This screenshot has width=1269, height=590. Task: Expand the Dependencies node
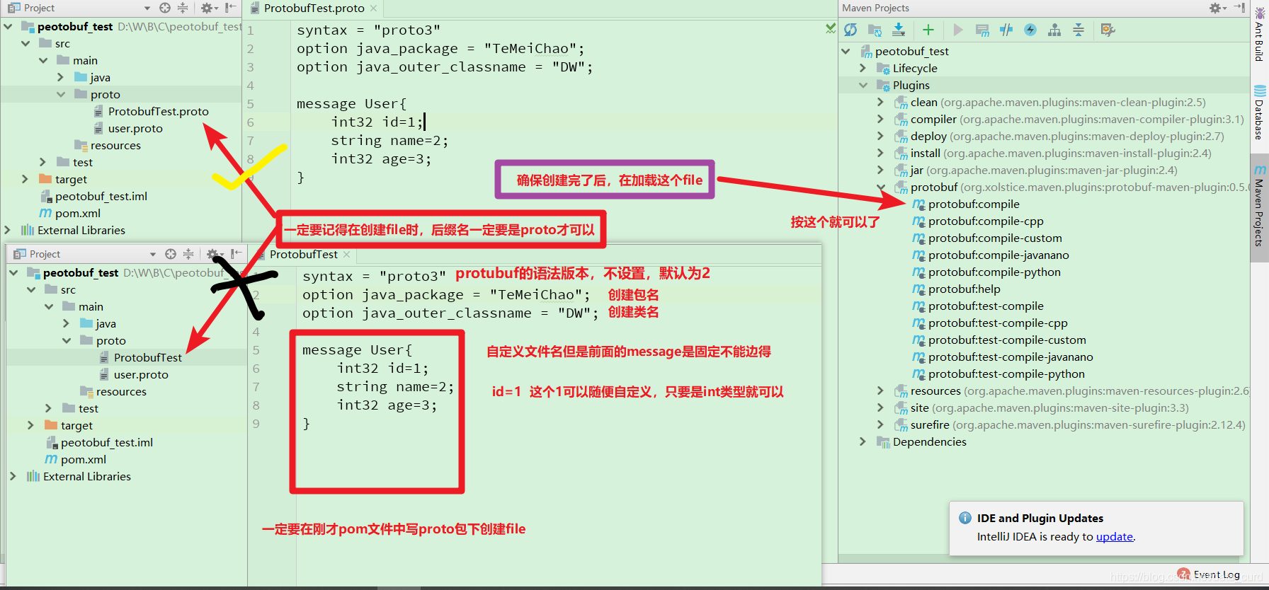click(x=863, y=442)
